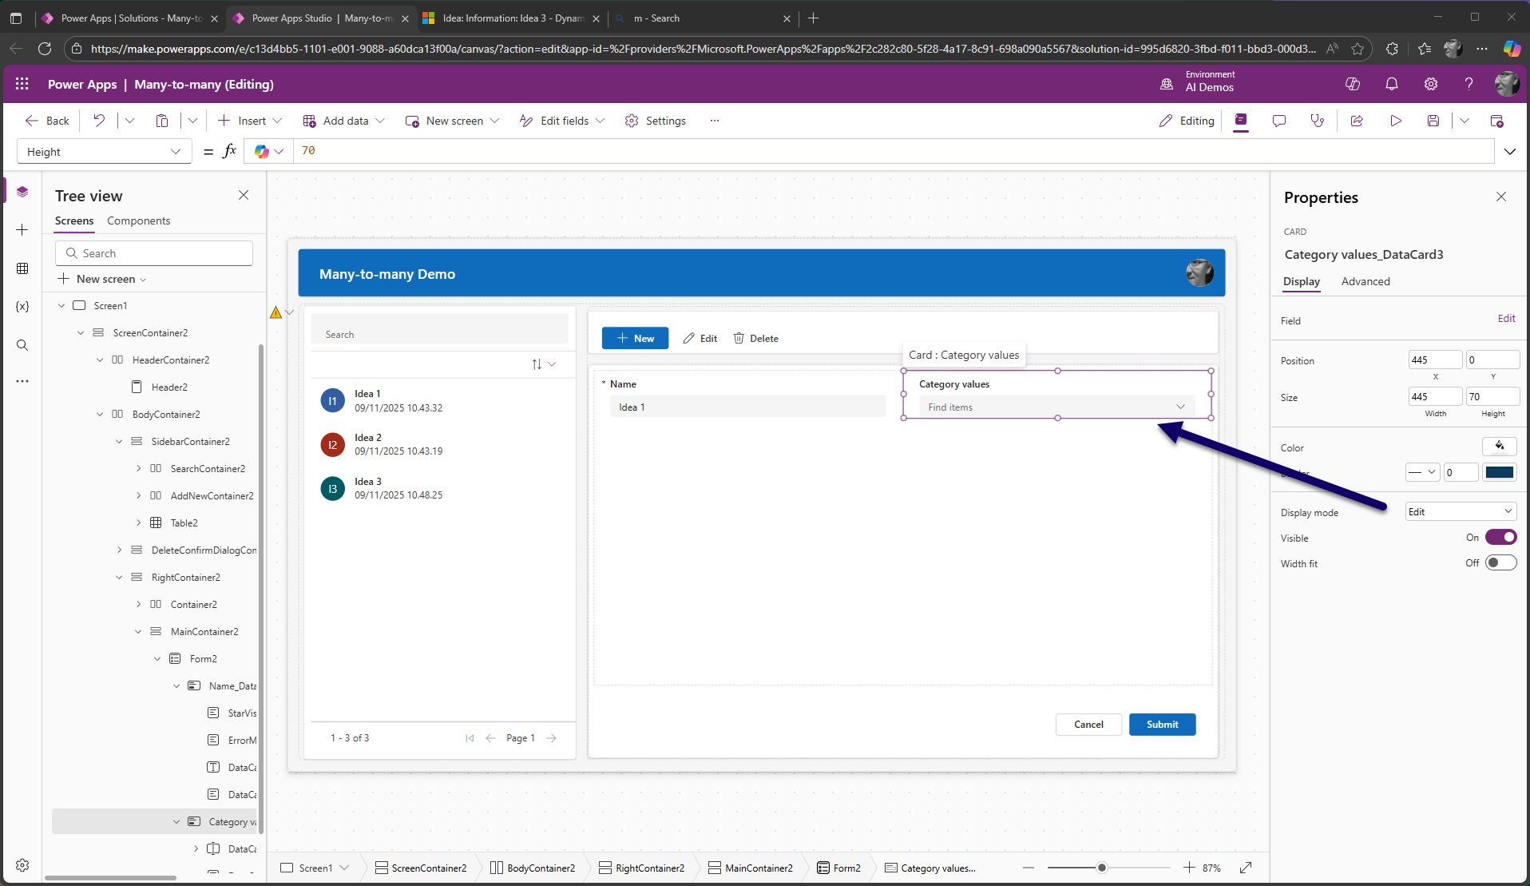Click the sort icon above ideas list
1530x886 pixels.
(x=537, y=364)
